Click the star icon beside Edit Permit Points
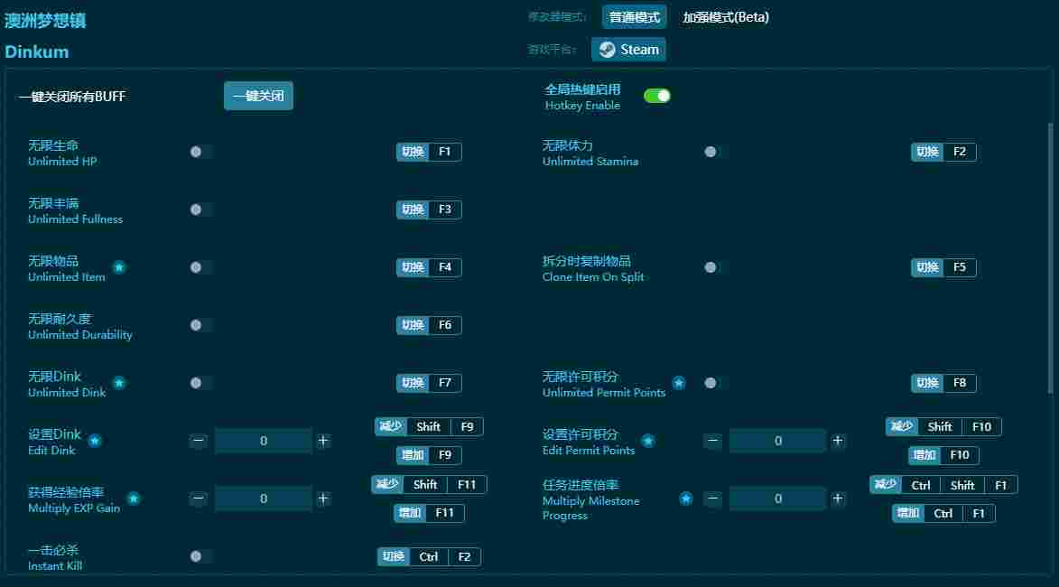1059x587 pixels. [647, 441]
